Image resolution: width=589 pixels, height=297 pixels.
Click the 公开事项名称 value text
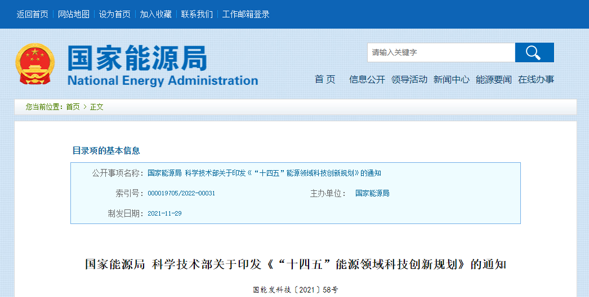[265, 173]
